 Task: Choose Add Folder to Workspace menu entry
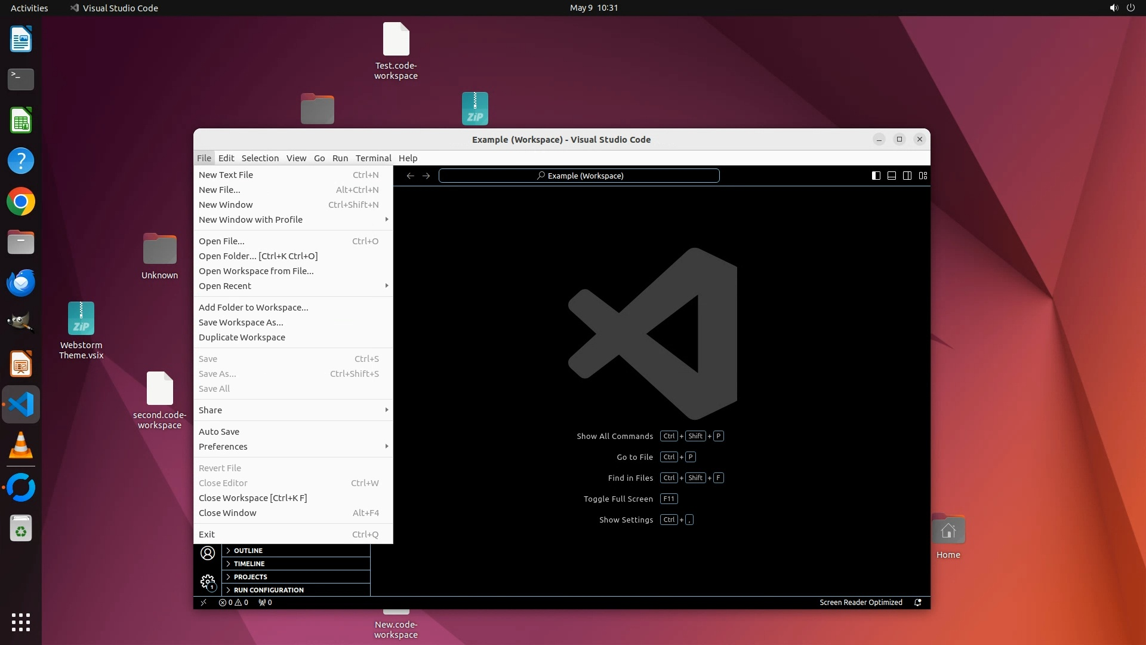[253, 308]
